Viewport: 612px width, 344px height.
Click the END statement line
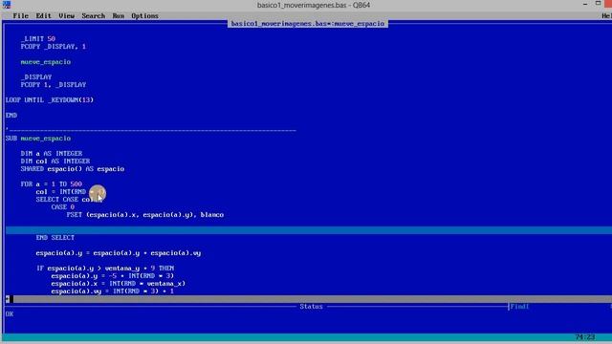(x=11, y=115)
